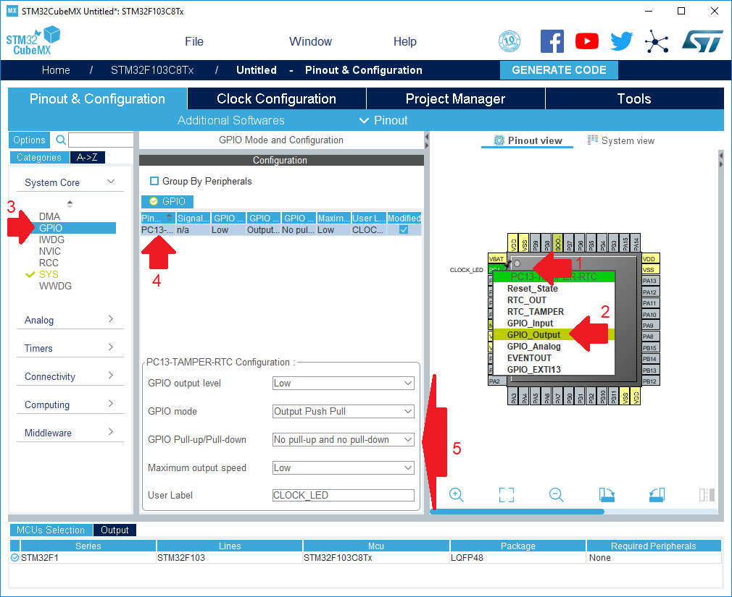The image size is (732, 597).
Task: Click the PB12 pin on the chip
Action: [650, 381]
